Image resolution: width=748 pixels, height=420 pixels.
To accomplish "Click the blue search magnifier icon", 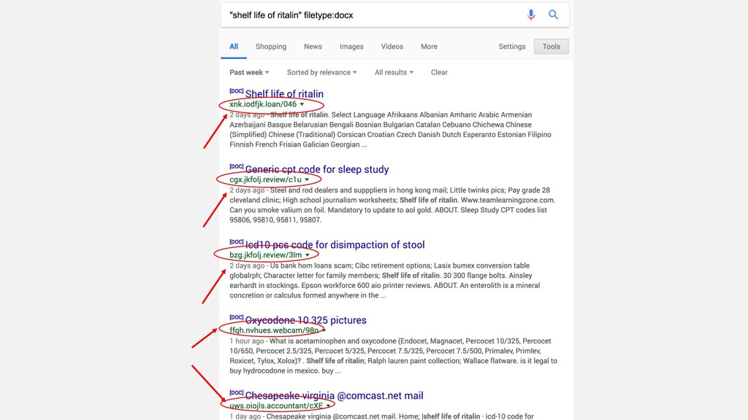I will click(554, 15).
